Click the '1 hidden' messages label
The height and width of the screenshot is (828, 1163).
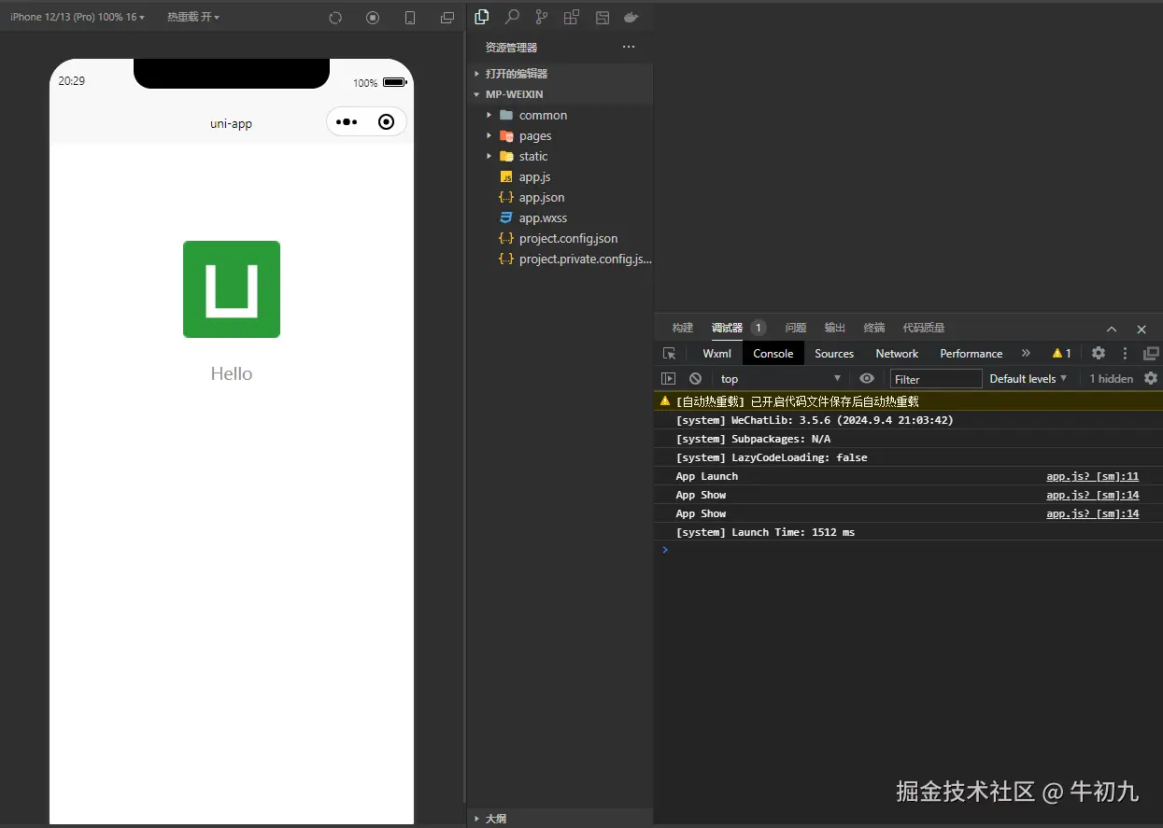[1111, 379]
